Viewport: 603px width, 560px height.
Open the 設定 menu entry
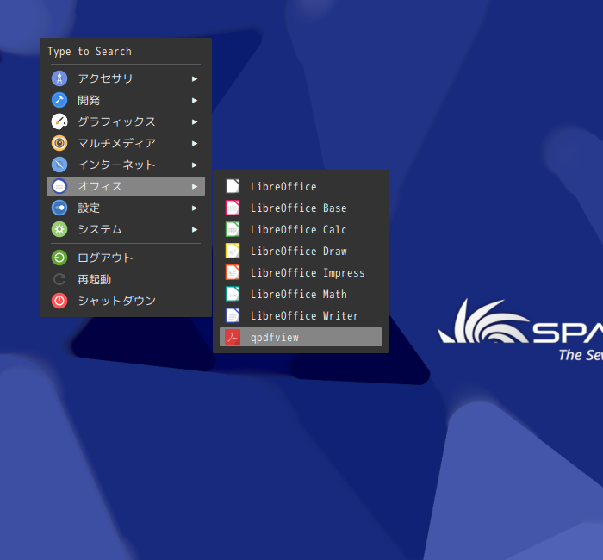tap(126, 208)
